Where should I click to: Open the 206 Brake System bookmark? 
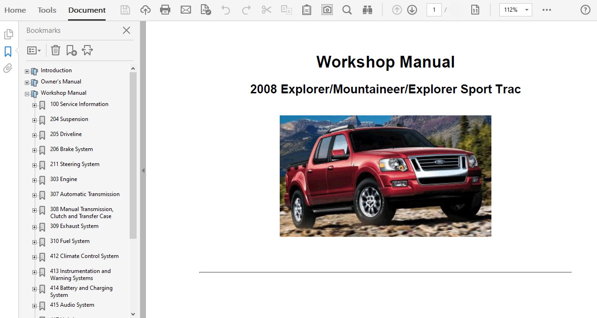tap(71, 149)
